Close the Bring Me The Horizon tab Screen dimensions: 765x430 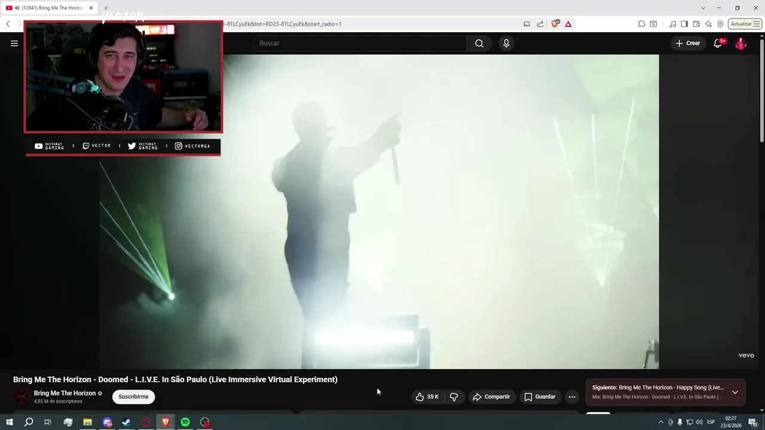91,8
